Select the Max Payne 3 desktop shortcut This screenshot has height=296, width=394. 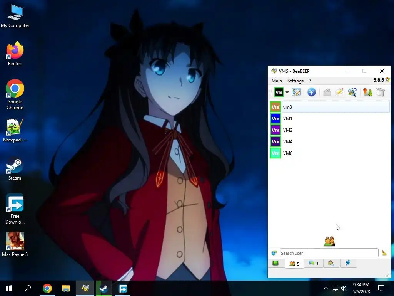click(15, 244)
